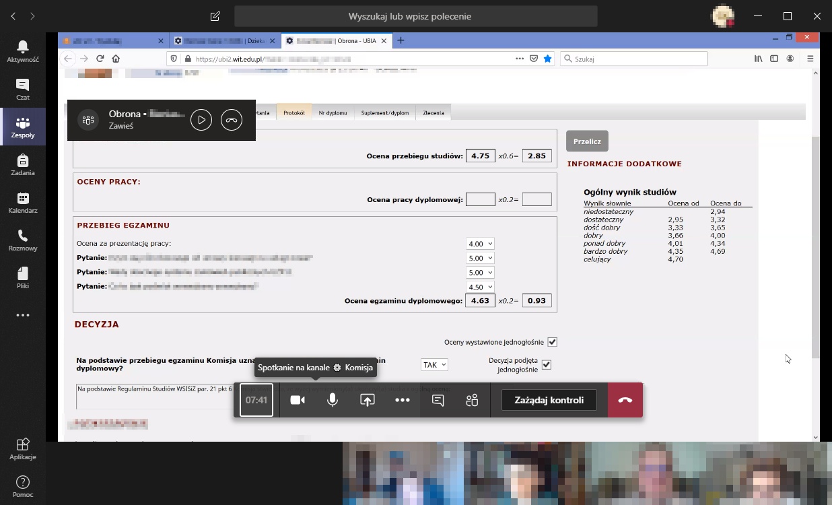The height and width of the screenshot is (505, 832).
Task: Click the Przelicz button
Action: [587, 141]
